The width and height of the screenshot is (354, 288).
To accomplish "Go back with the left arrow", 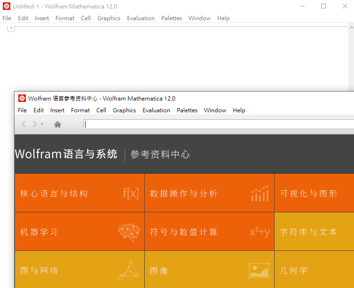I will [x=24, y=124].
